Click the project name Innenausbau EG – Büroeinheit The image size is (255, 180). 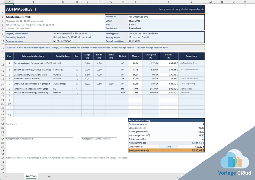pos(71,34)
